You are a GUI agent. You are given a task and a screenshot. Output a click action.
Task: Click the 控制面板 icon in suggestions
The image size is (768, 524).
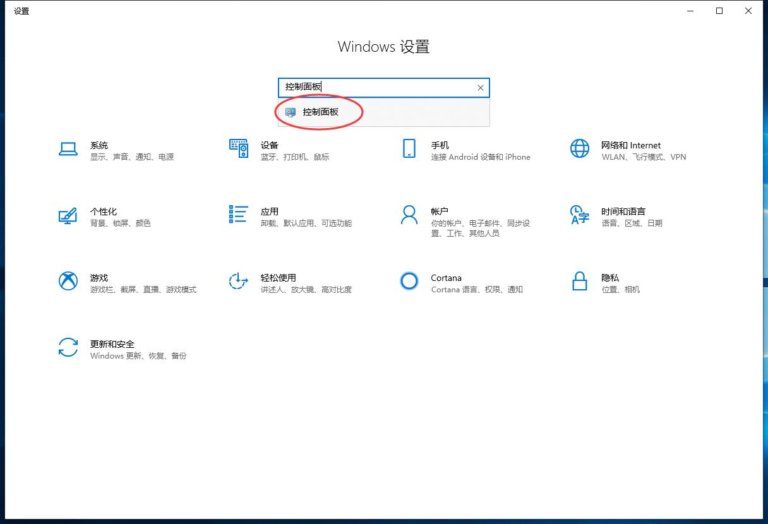coord(291,112)
